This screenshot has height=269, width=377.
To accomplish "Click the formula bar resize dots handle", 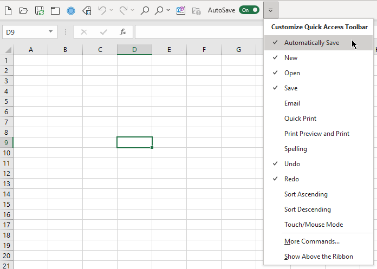I will 66,32.
